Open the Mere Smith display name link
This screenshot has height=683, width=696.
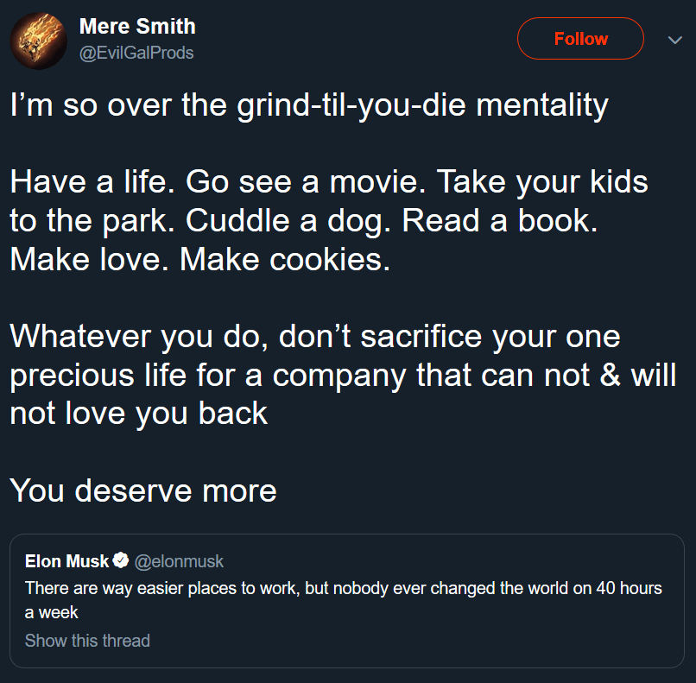click(137, 27)
